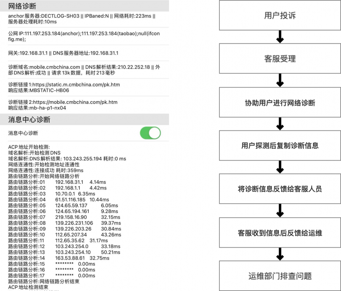Select route hop 16 with masked address

pos(52,270)
